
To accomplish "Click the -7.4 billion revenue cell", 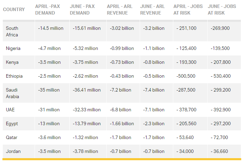I will coord(154,90).
